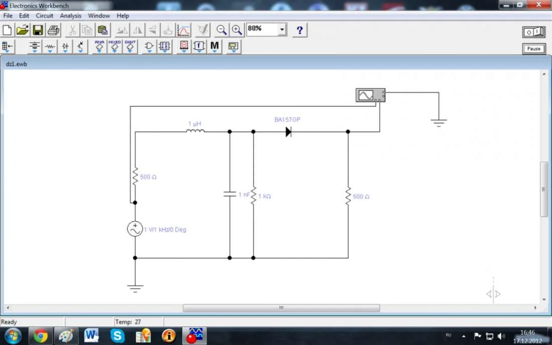
Task: Toggle the simulation power switch
Action: click(534, 32)
